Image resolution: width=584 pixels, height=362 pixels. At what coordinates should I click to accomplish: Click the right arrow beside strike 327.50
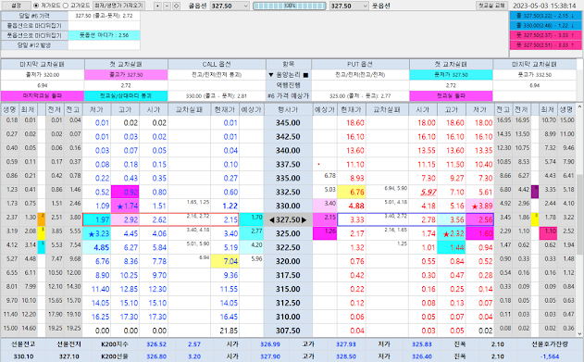coord(304,220)
